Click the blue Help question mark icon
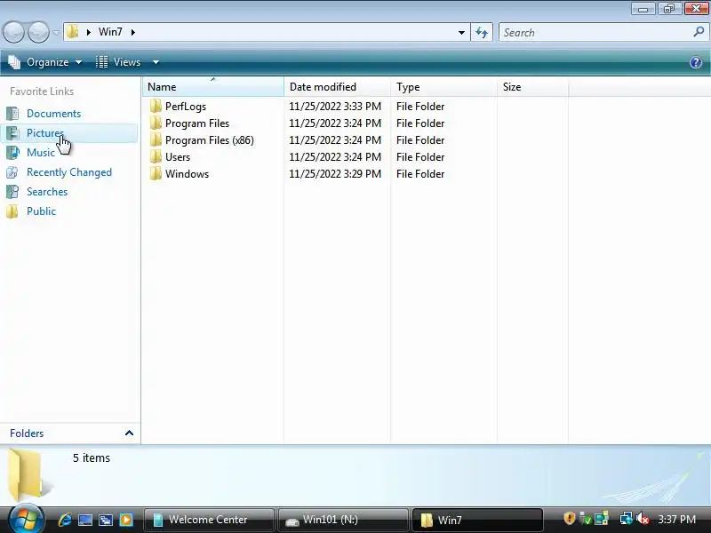 click(696, 62)
